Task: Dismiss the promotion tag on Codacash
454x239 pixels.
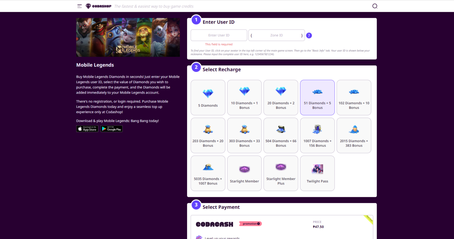Action: (x=259, y=224)
